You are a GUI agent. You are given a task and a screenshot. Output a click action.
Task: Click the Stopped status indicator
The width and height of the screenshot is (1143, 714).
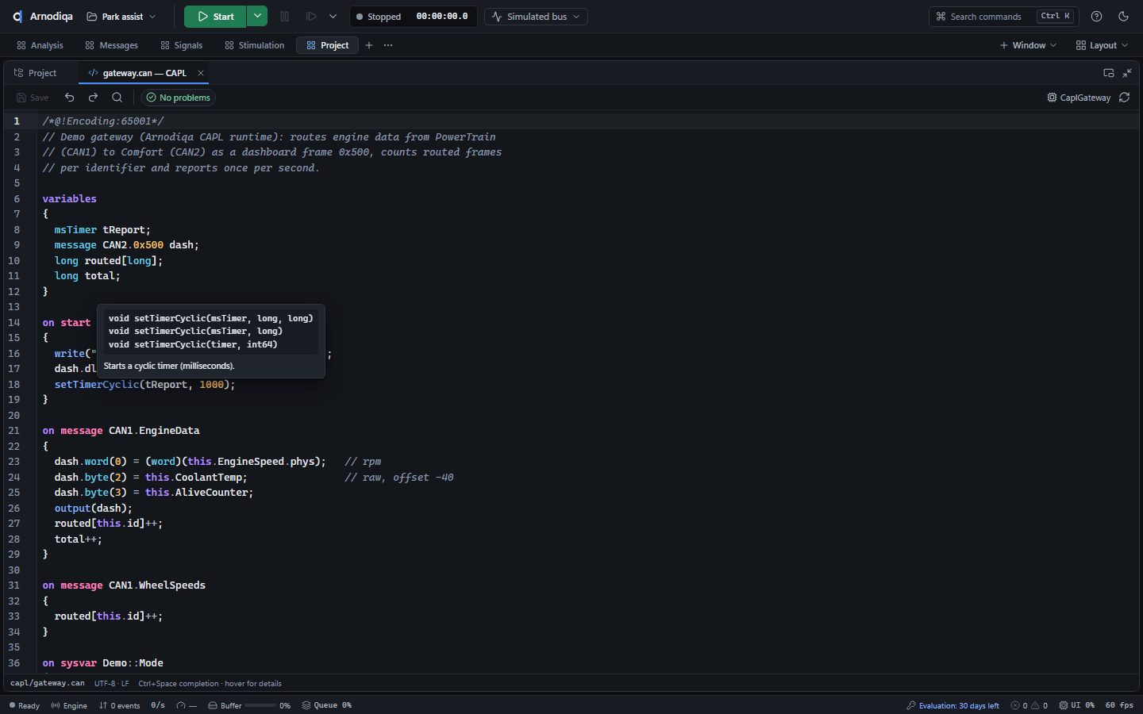click(379, 17)
